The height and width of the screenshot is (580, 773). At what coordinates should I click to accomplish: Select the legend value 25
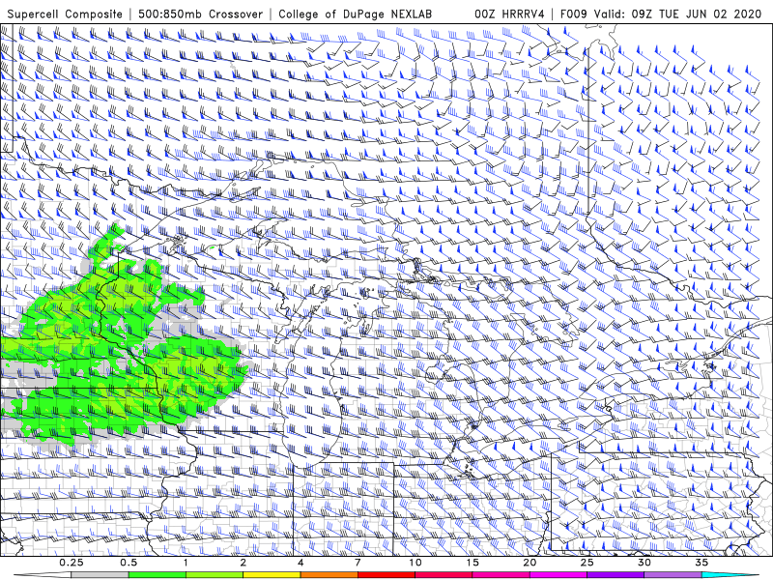[587, 563]
